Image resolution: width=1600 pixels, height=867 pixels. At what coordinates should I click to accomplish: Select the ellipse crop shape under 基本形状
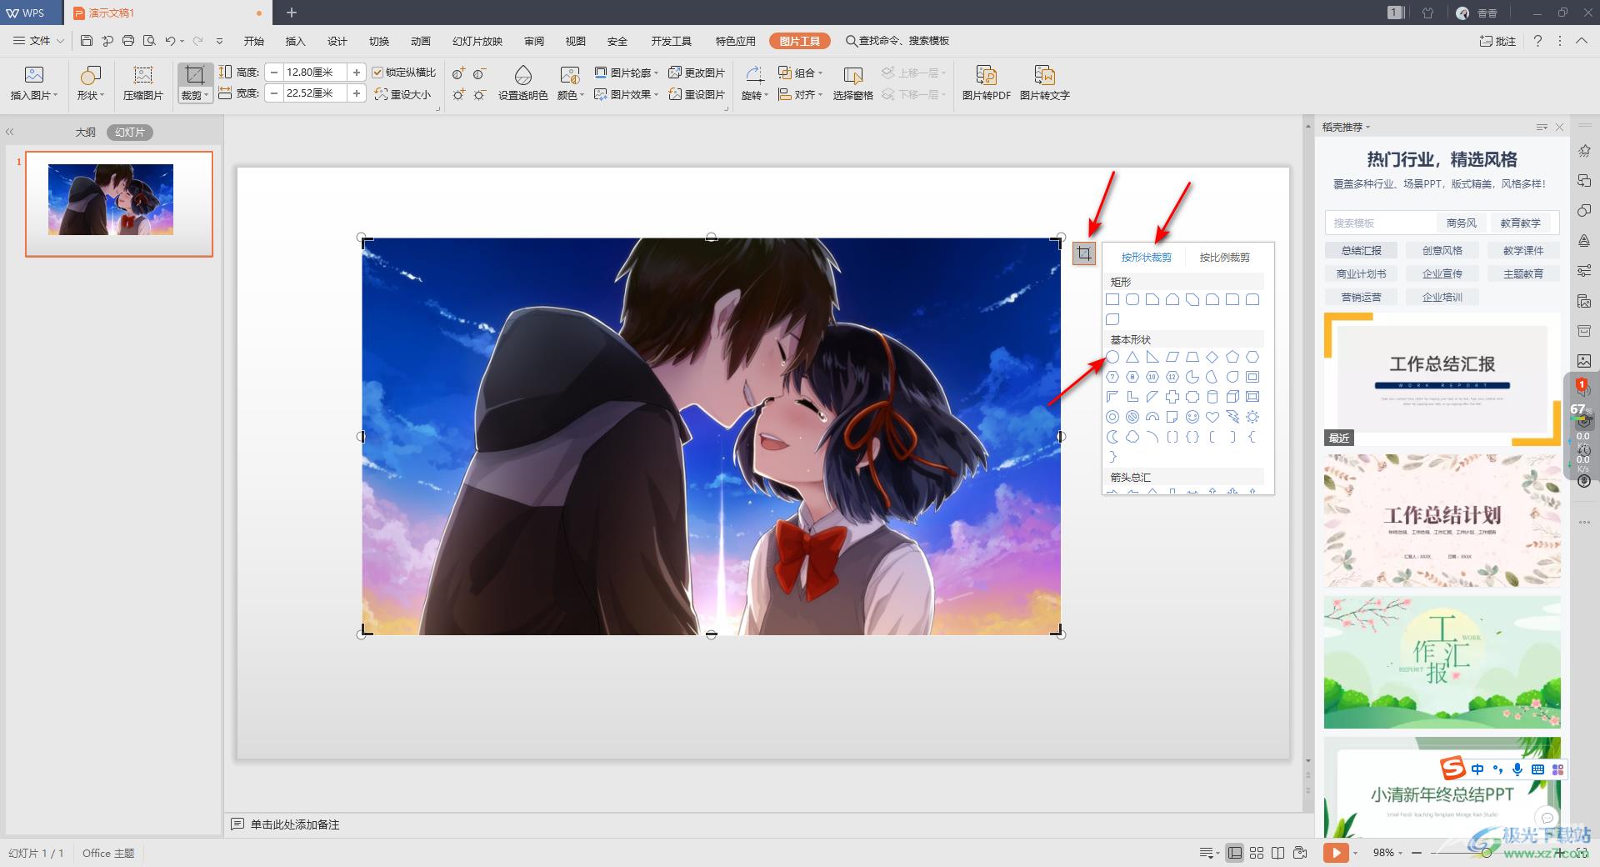tap(1112, 357)
